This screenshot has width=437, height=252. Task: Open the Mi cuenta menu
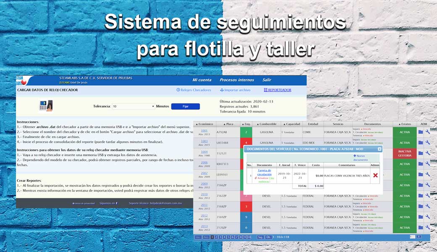point(202,80)
